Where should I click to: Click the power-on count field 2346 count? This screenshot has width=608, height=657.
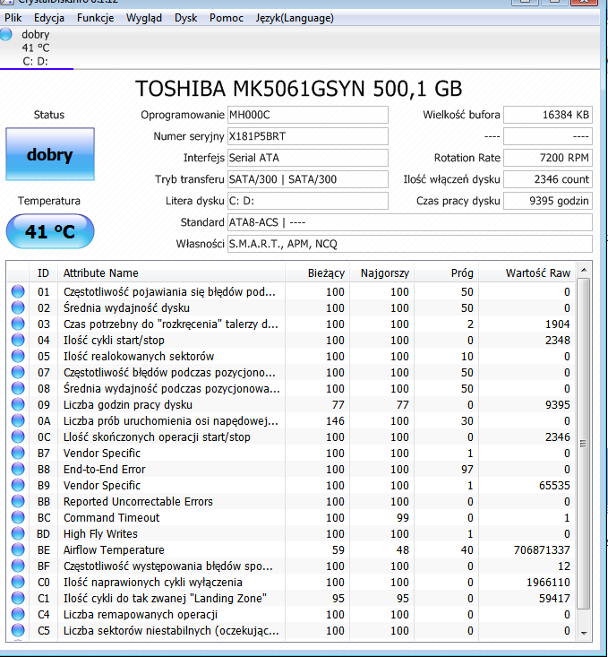coord(548,179)
